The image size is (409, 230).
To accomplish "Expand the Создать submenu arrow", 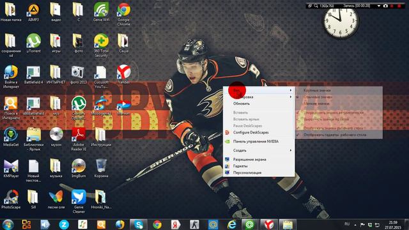I will click(291, 151).
